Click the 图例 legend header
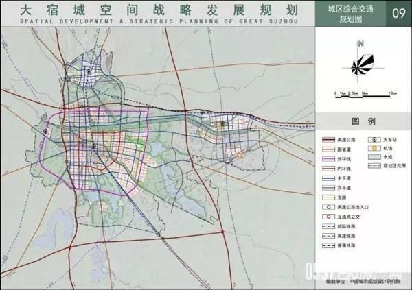 click(x=363, y=121)
